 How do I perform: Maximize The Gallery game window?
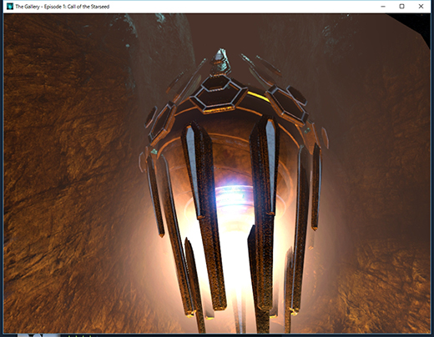coord(401,7)
